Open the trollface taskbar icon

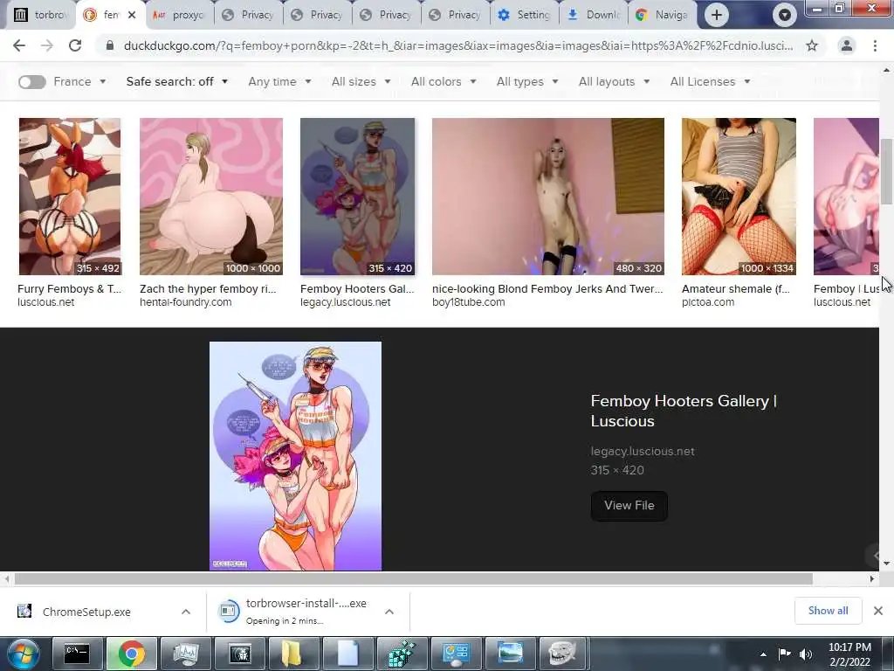563,654
